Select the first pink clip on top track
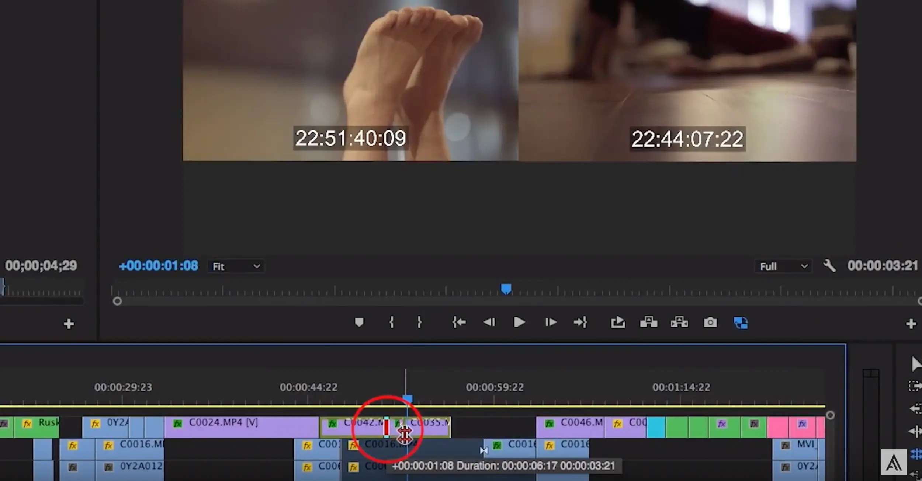The height and width of the screenshot is (481, 922). pos(778,427)
